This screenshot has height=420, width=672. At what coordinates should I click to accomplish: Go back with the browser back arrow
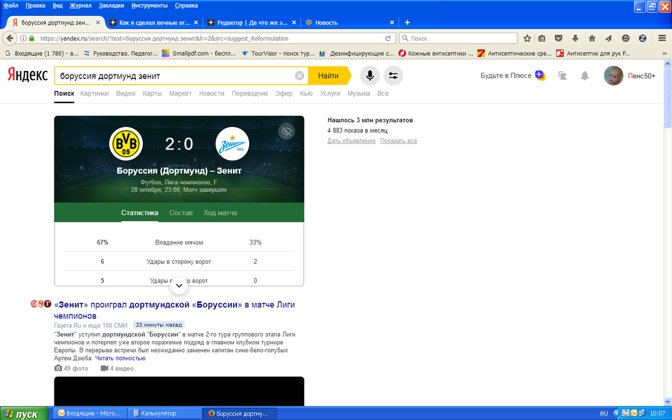pyautogui.click(x=10, y=38)
